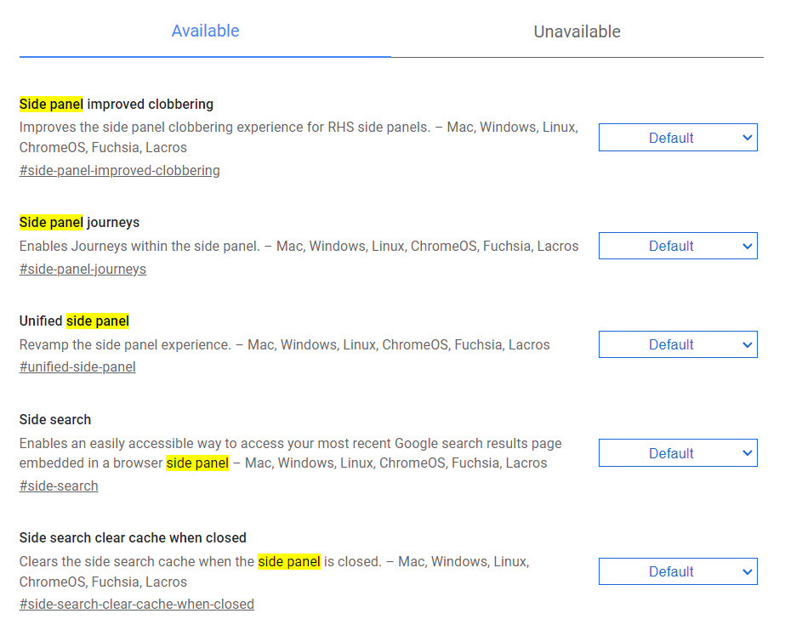The height and width of the screenshot is (619, 785).
Task: Select 'Side panel improved clobbering' title
Action: tap(117, 104)
